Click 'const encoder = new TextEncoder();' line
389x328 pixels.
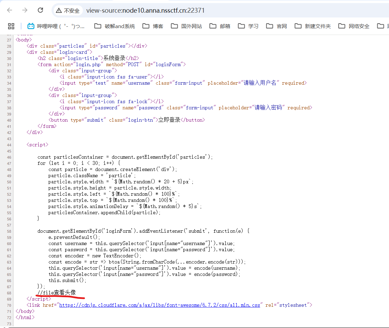click(x=95, y=256)
